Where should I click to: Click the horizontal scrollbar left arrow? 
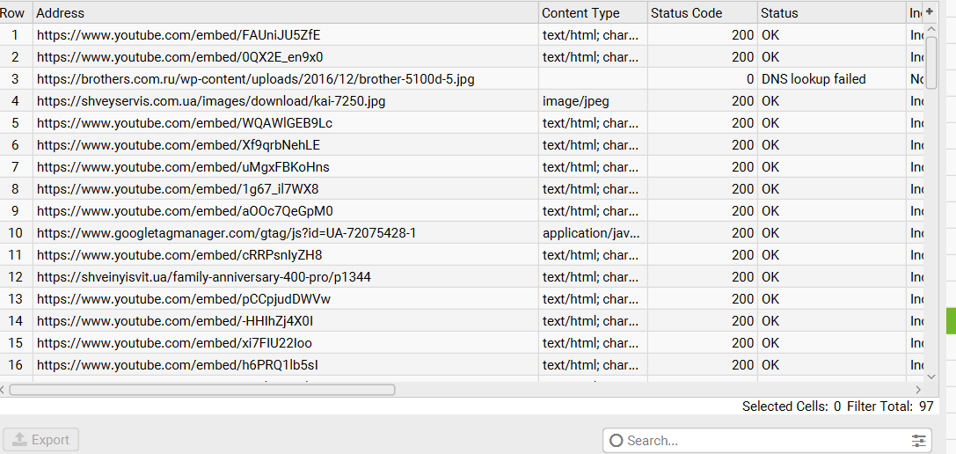tap(4, 390)
